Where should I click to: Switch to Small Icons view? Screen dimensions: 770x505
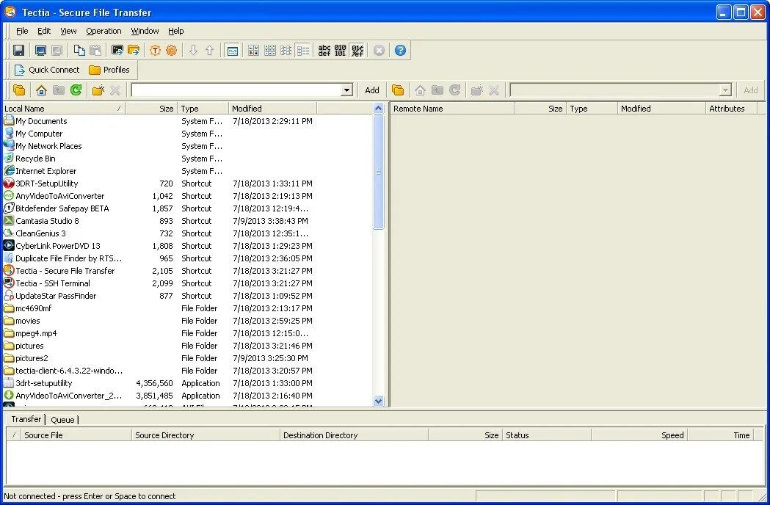pos(270,50)
